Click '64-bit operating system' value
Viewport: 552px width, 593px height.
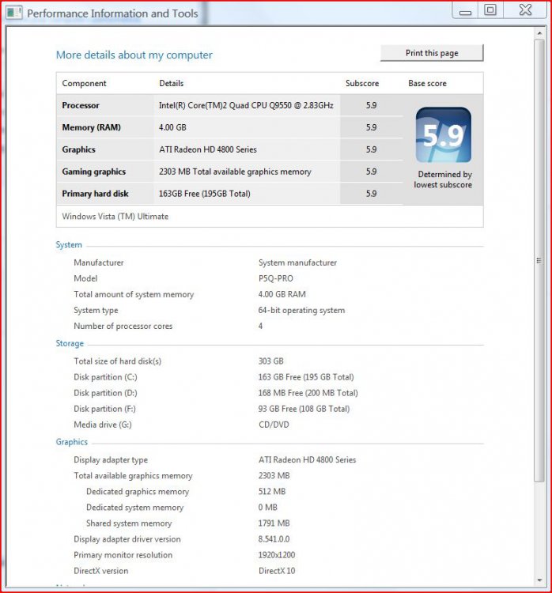(x=301, y=310)
